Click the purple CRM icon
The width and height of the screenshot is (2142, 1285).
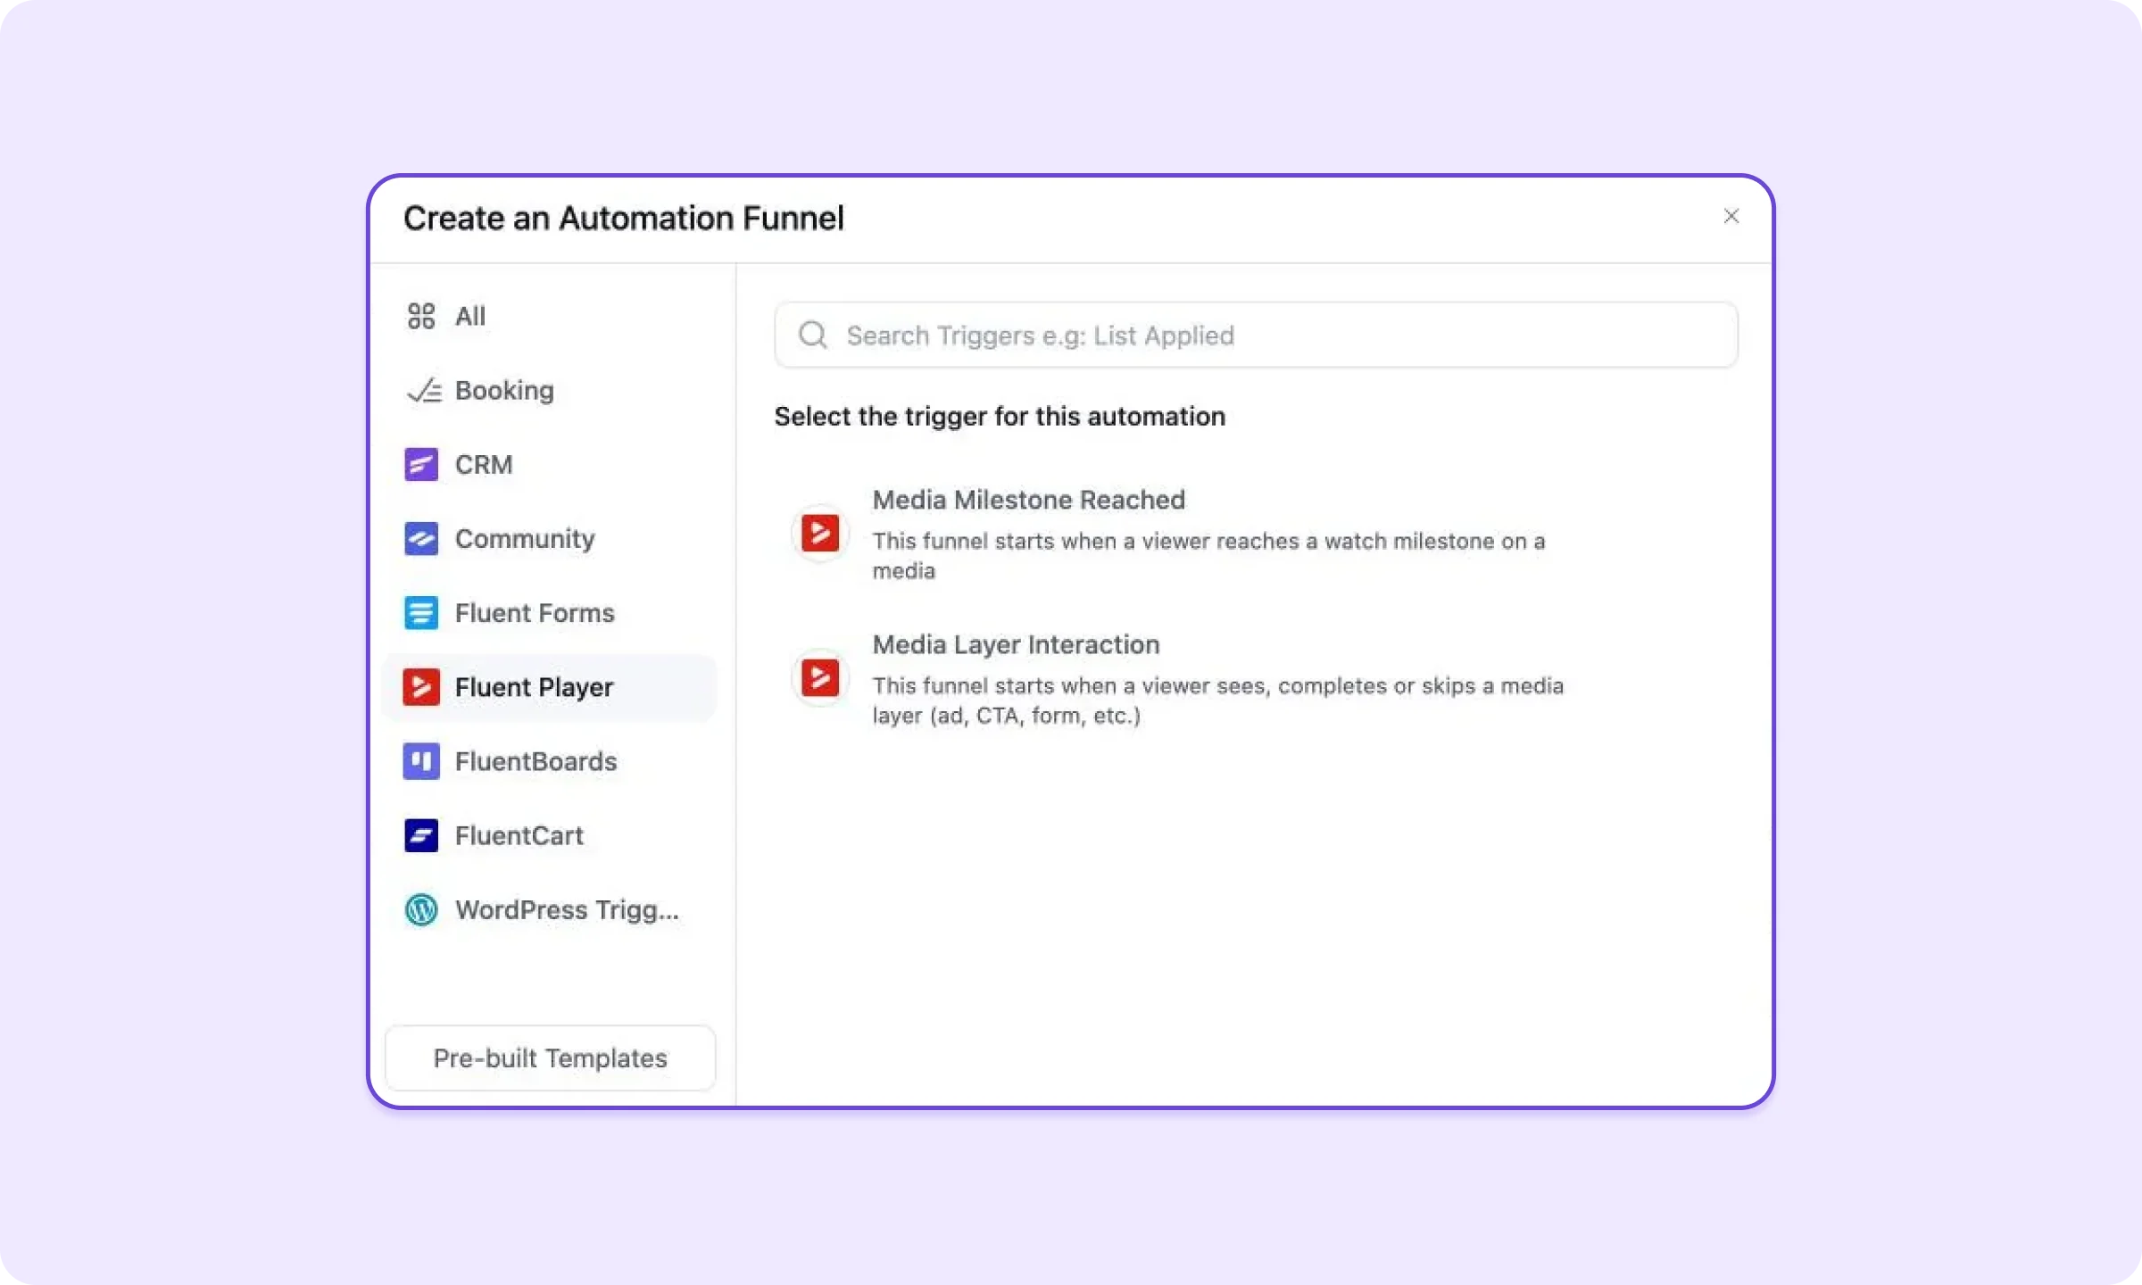420,464
